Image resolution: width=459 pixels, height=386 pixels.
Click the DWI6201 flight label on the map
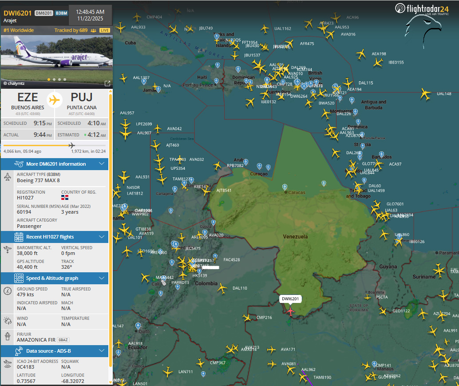(290, 299)
